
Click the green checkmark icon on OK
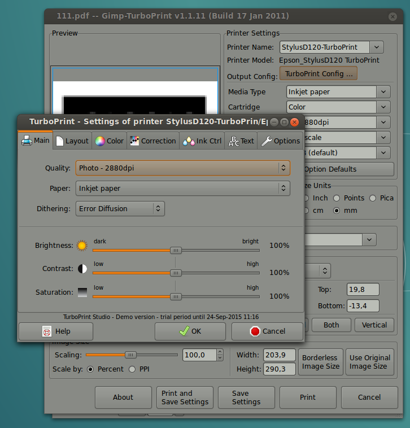[184, 331]
